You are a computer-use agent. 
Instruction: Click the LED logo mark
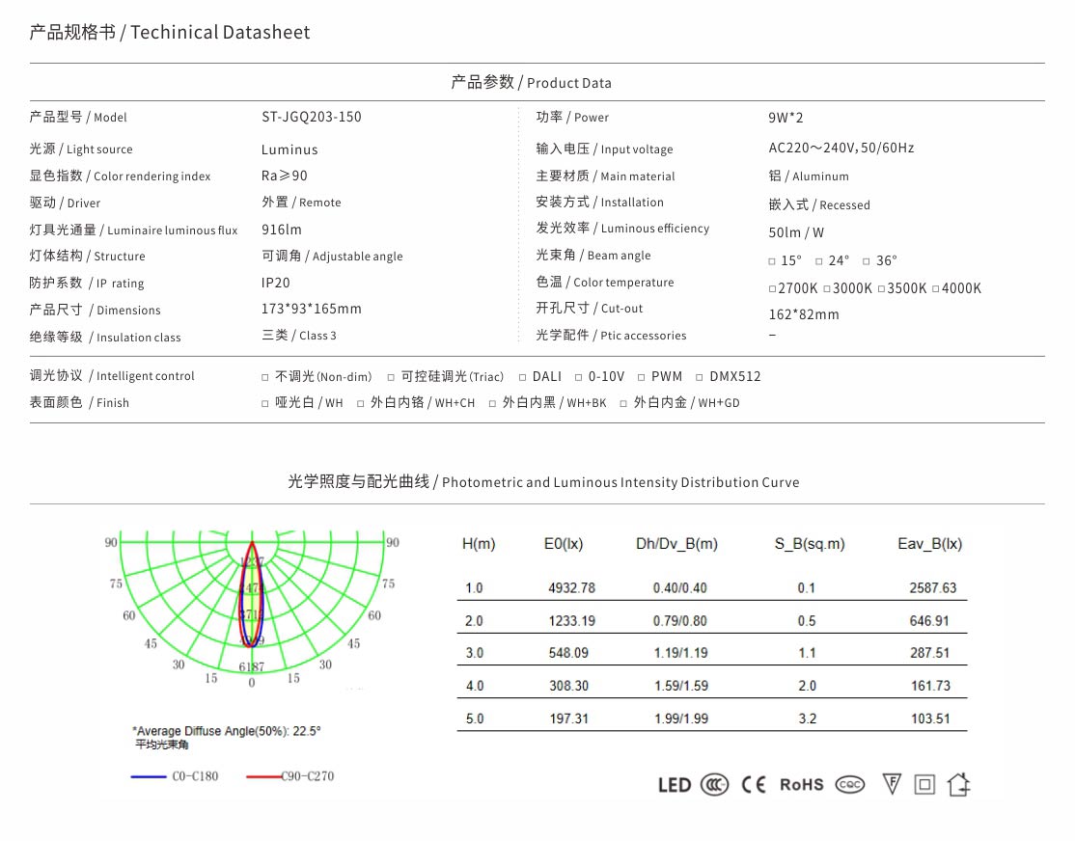(675, 785)
